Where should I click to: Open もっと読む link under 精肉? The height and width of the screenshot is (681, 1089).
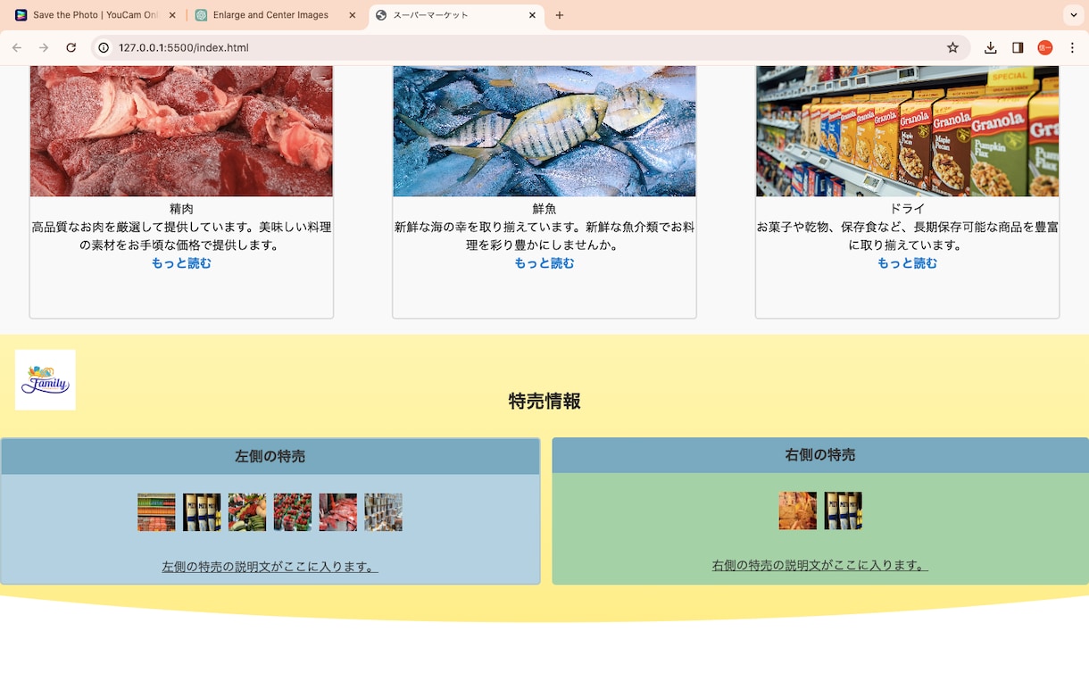(181, 263)
